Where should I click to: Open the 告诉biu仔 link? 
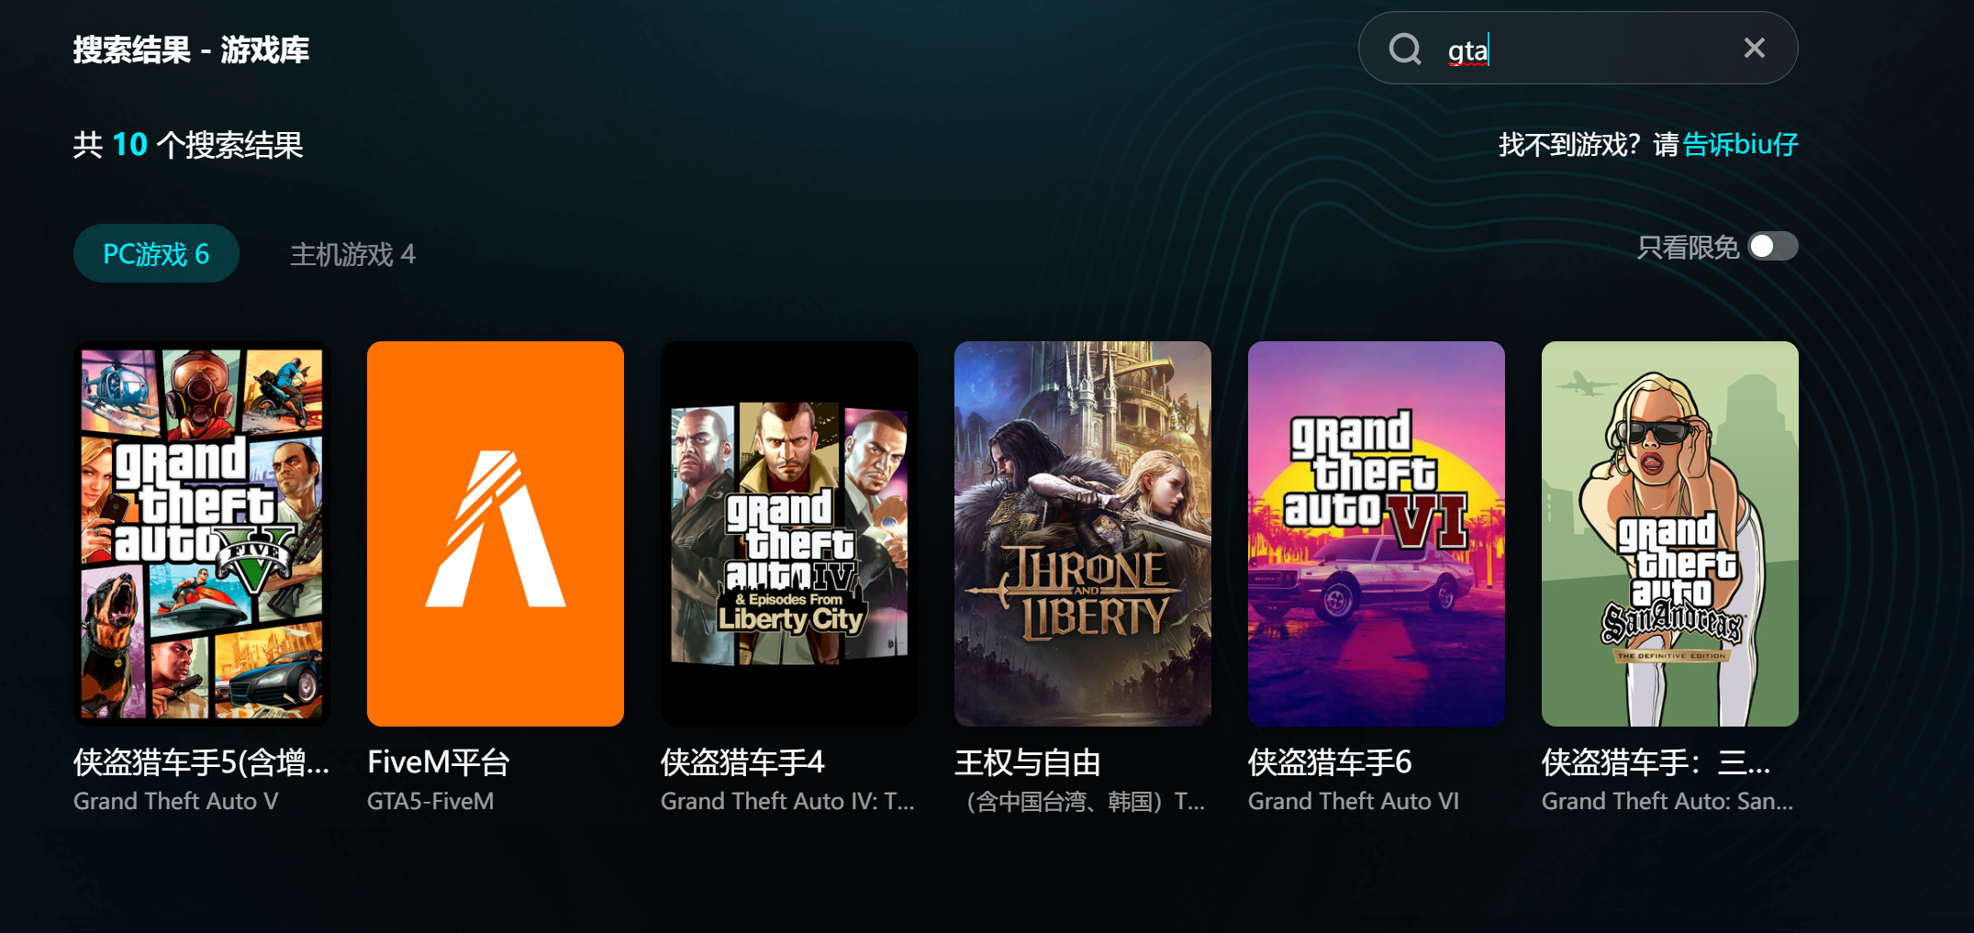click(1740, 144)
